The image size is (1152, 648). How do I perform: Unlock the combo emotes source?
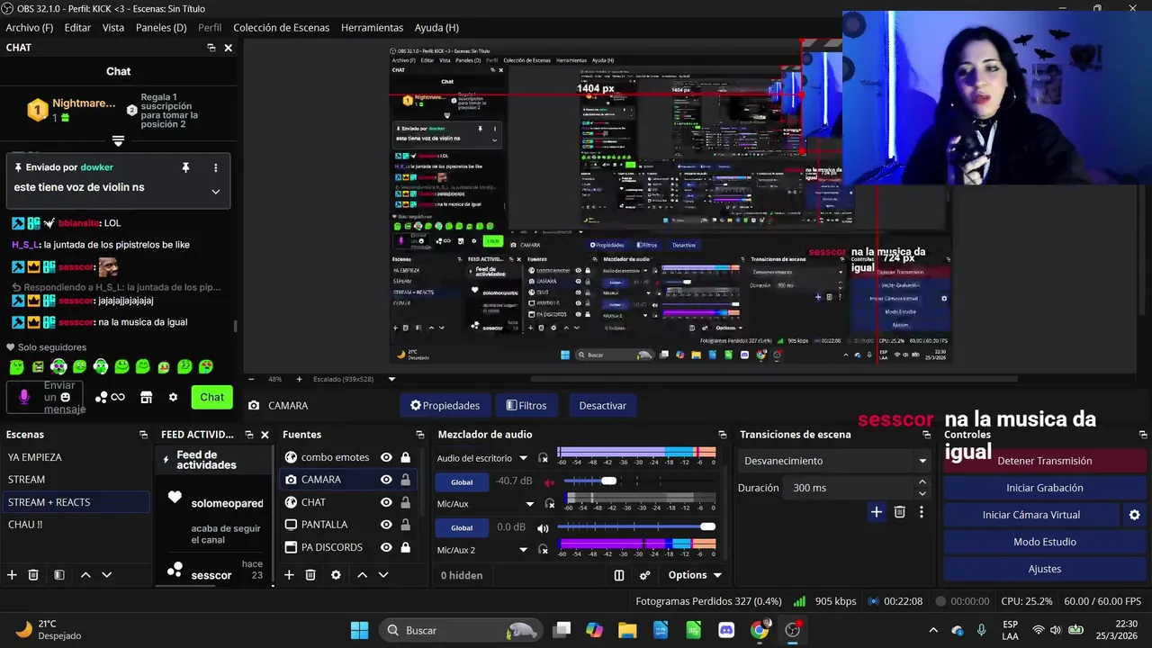[x=405, y=457]
